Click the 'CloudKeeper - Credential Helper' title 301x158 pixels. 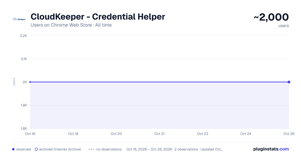(x=98, y=17)
